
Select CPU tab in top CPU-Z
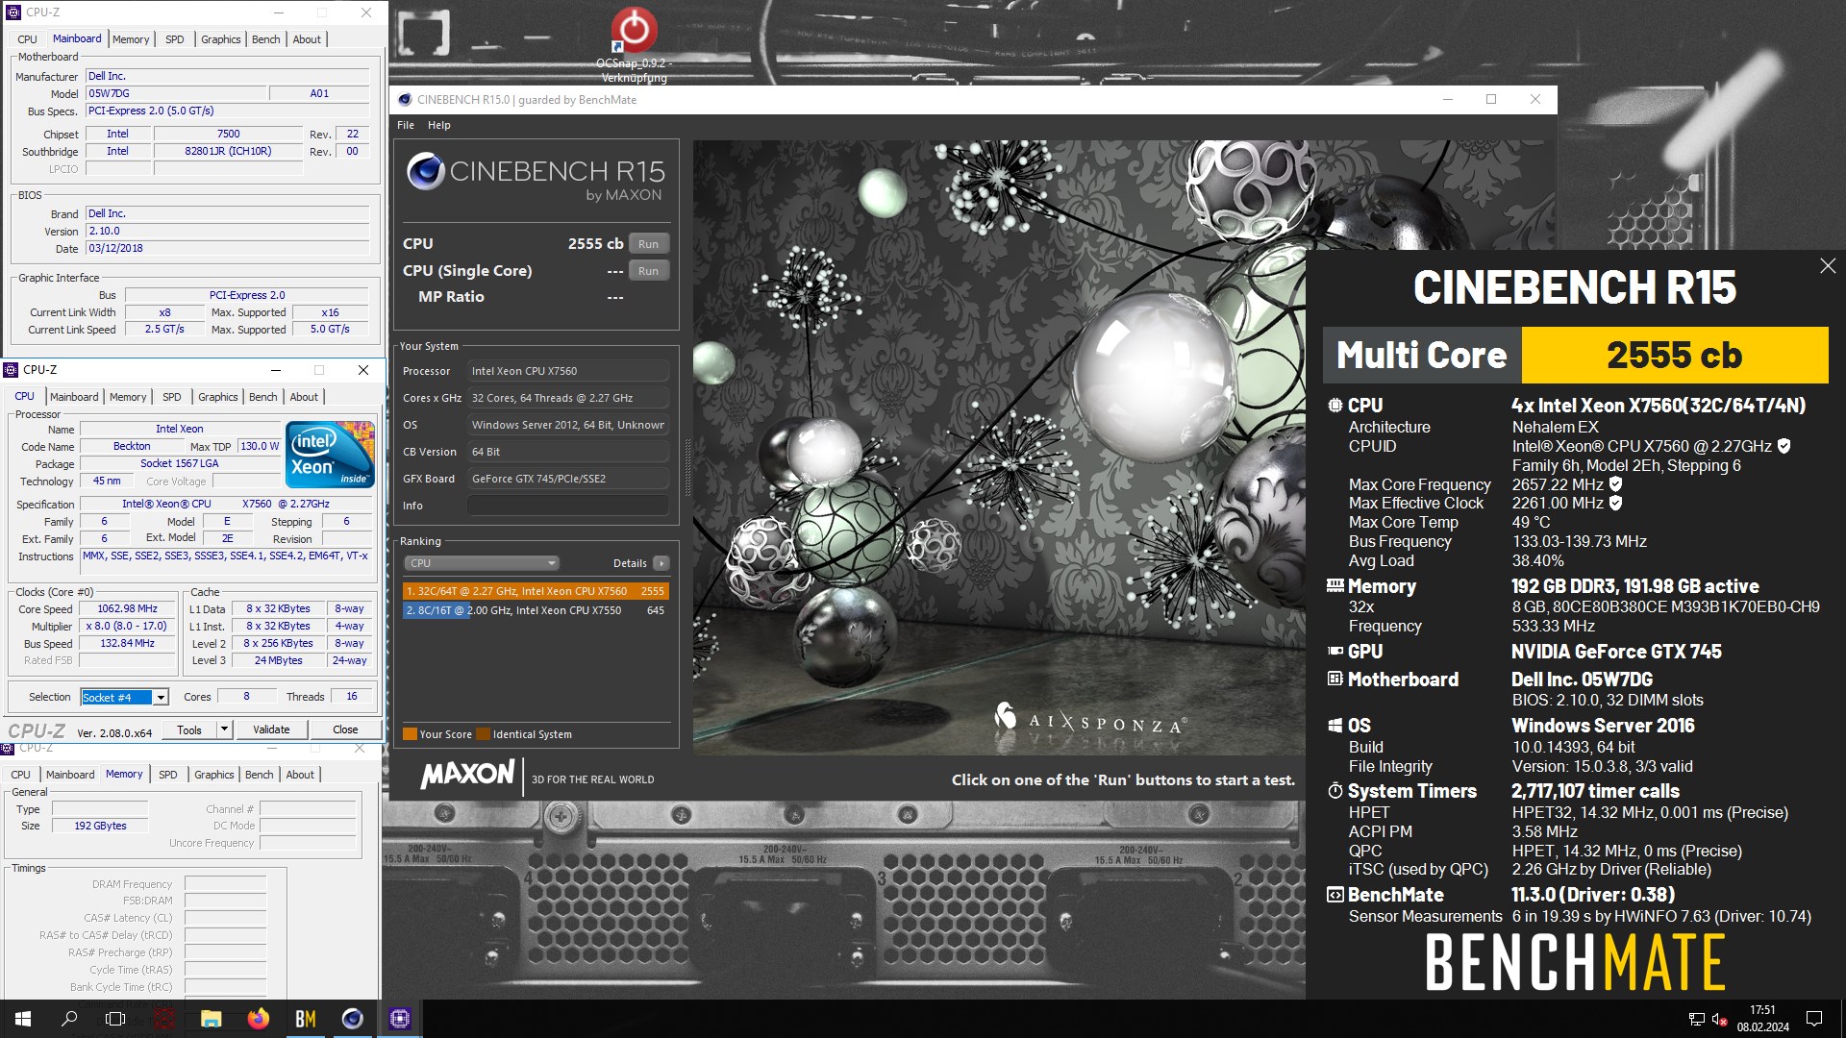point(27,39)
